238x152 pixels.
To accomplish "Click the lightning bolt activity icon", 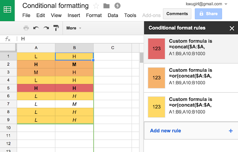I will click(x=118, y=6).
